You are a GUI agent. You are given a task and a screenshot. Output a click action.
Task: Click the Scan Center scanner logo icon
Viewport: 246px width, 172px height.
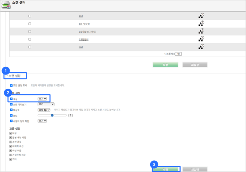[6, 5]
